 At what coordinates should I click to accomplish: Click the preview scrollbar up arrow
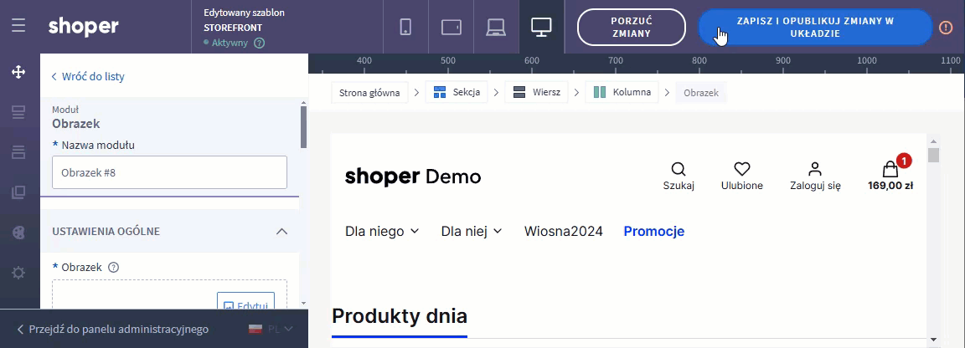(934, 141)
